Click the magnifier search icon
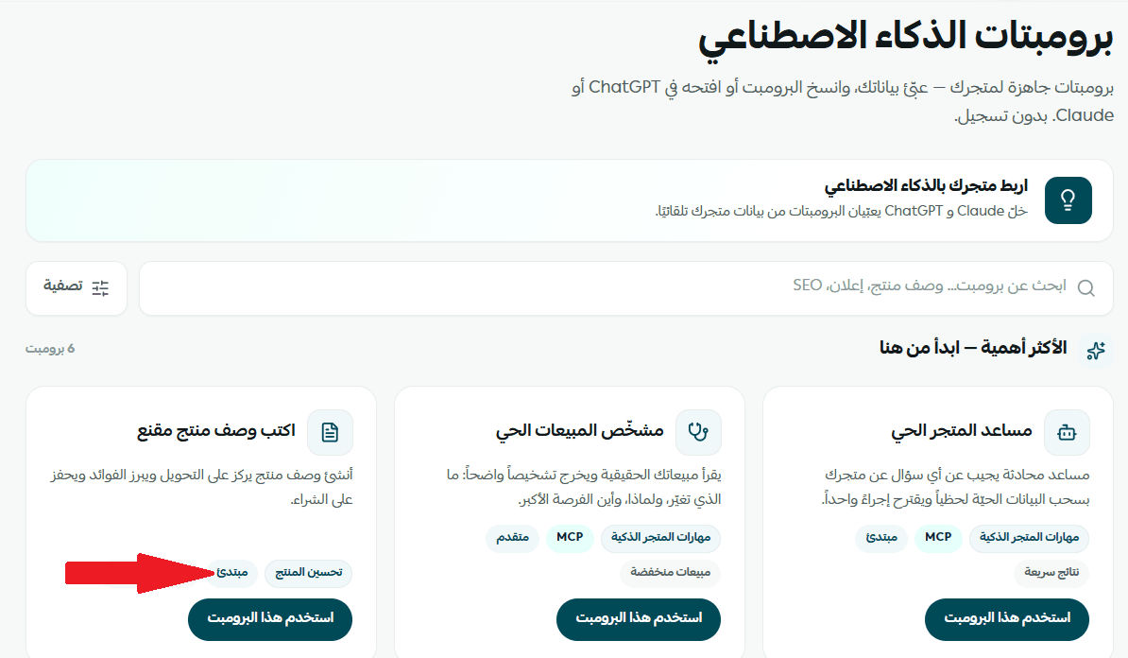Viewport: 1128px width, 658px height. (1086, 288)
